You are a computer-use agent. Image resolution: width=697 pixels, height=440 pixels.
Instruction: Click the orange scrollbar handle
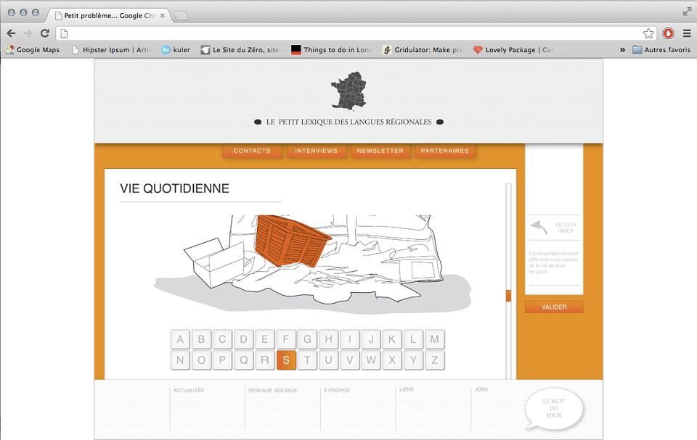tap(508, 296)
